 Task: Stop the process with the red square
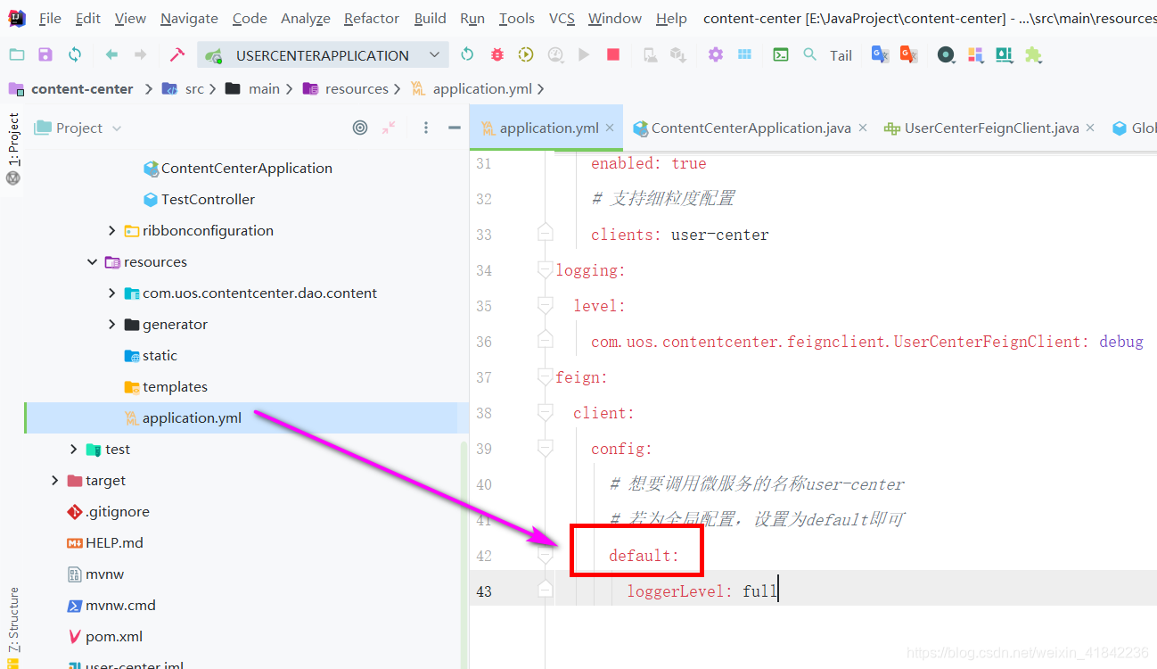coord(613,54)
